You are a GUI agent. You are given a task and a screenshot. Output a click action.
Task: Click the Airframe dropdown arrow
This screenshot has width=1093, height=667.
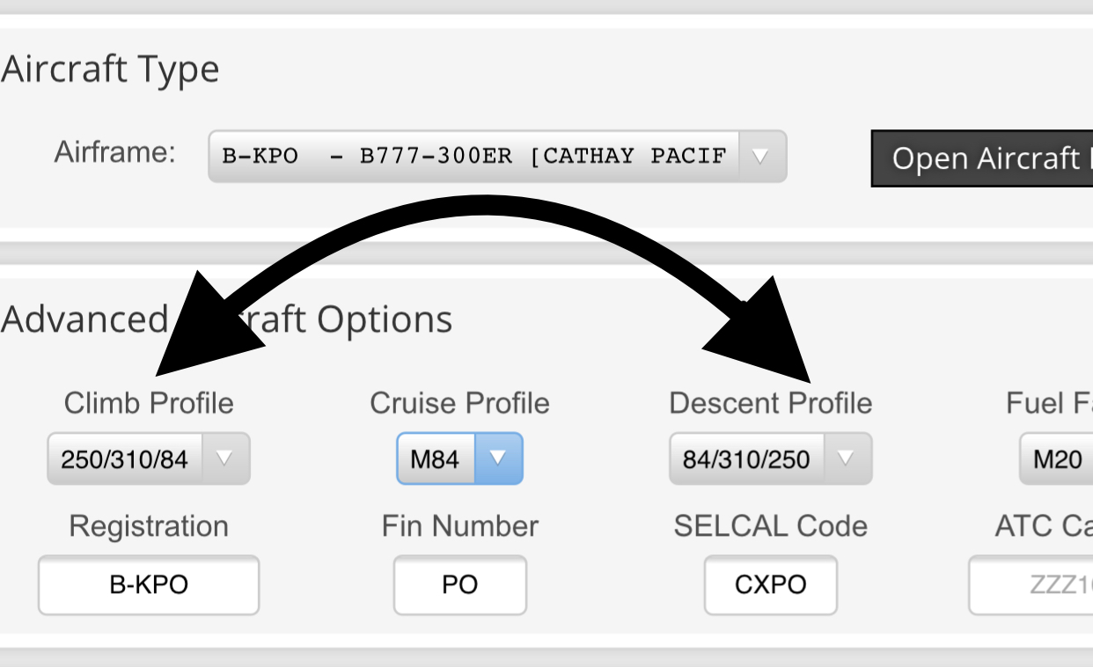761,157
